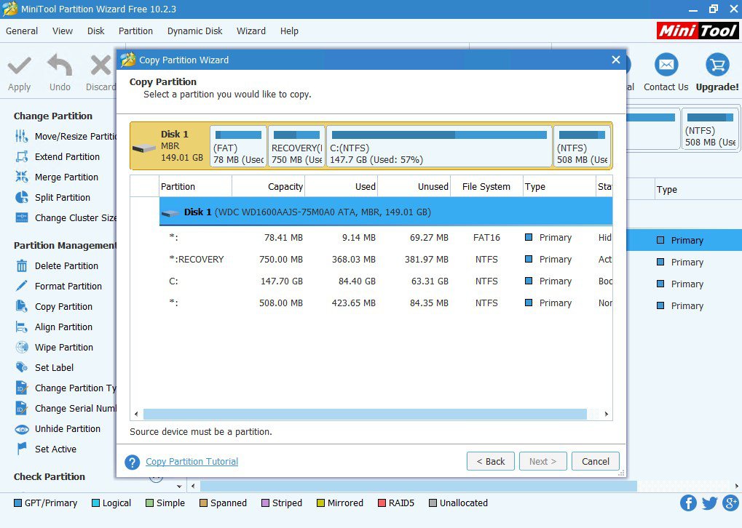Viewport: 742px width, 528px height.
Task: Click wizard list horizontal scrollbar left arrow
Action: tap(137, 415)
